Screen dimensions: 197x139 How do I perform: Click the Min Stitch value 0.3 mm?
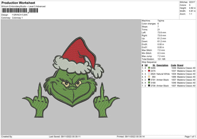161,53
